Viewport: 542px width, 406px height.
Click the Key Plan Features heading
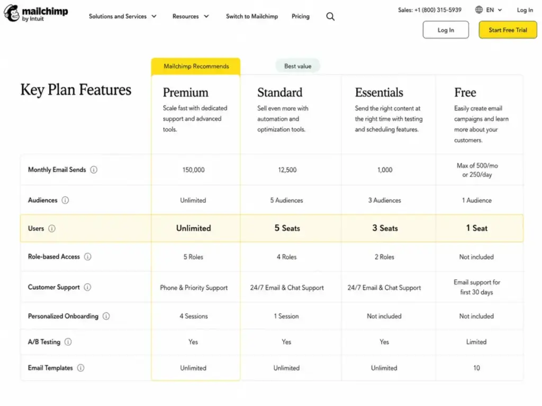[76, 90]
